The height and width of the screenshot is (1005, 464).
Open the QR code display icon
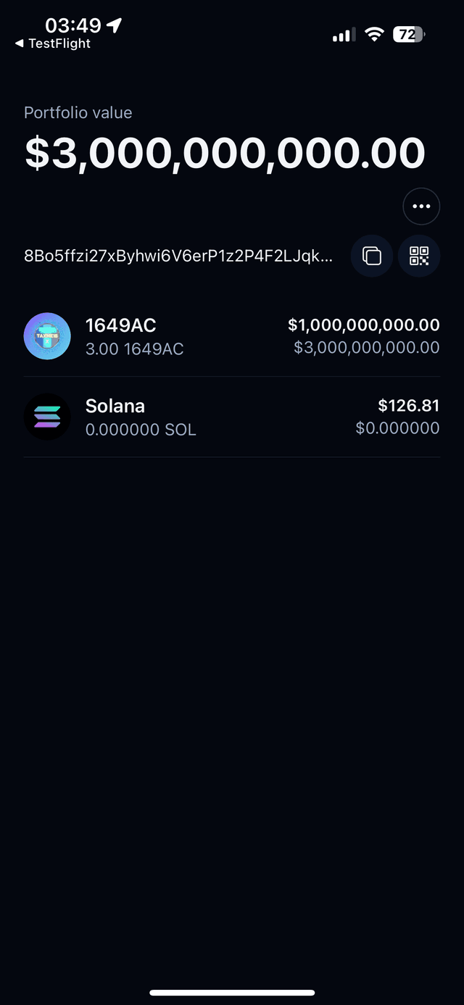[x=419, y=256]
